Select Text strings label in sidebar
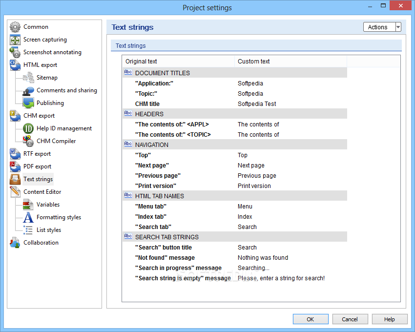 tap(38, 179)
